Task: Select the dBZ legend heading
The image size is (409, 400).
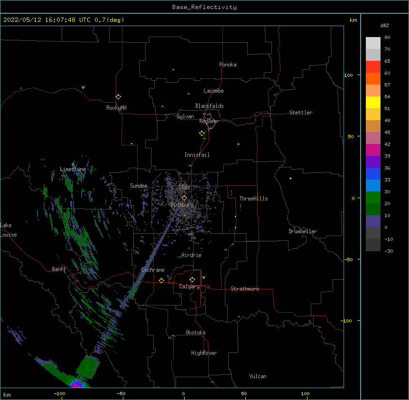Action: 384,25
